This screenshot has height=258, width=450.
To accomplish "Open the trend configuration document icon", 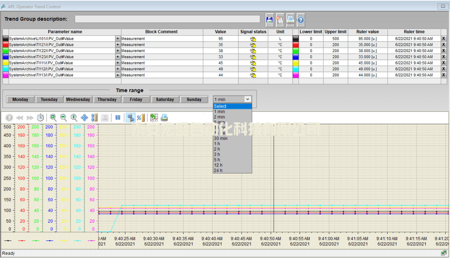I will (x=280, y=20).
